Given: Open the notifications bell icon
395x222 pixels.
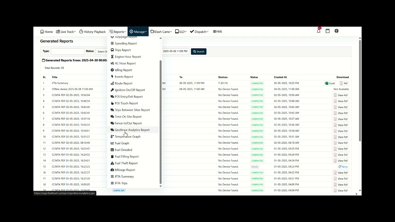Looking at the screenshot, I should (x=318, y=31).
